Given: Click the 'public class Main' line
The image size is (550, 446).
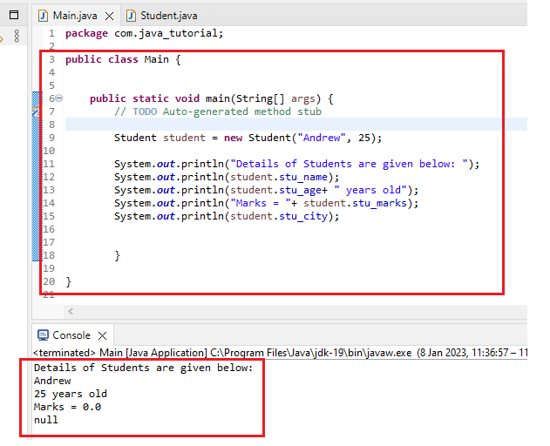Looking at the screenshot, I should (x=123, y=59).
